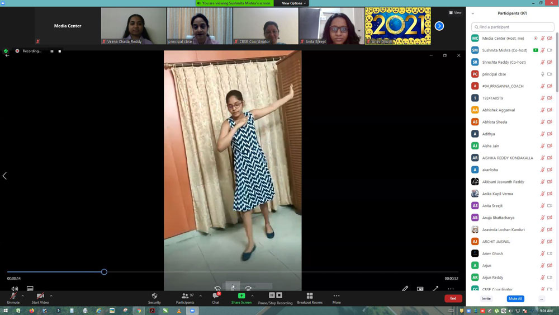Select the principal cbse video thumbnail
Screen dimensions: 559x315
pyautogui.click(x=200, y=26)
